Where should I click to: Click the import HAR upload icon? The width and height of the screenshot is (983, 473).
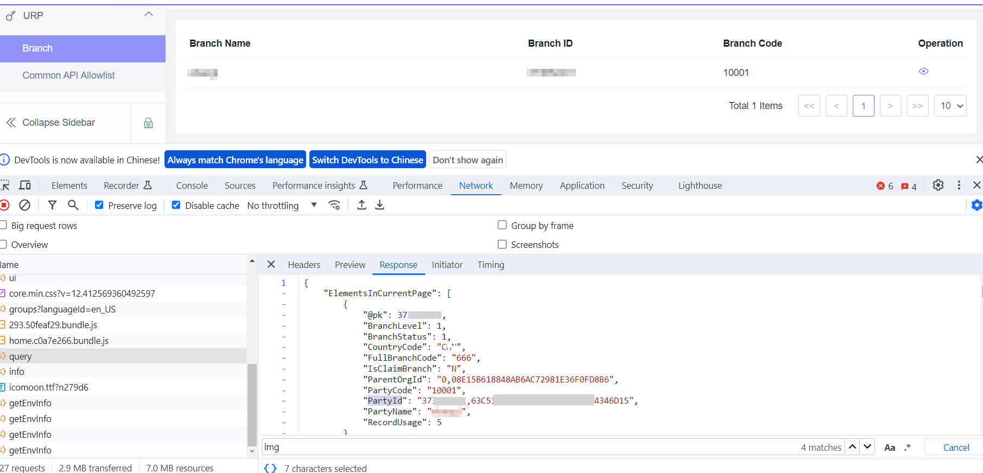coord(362,205)
